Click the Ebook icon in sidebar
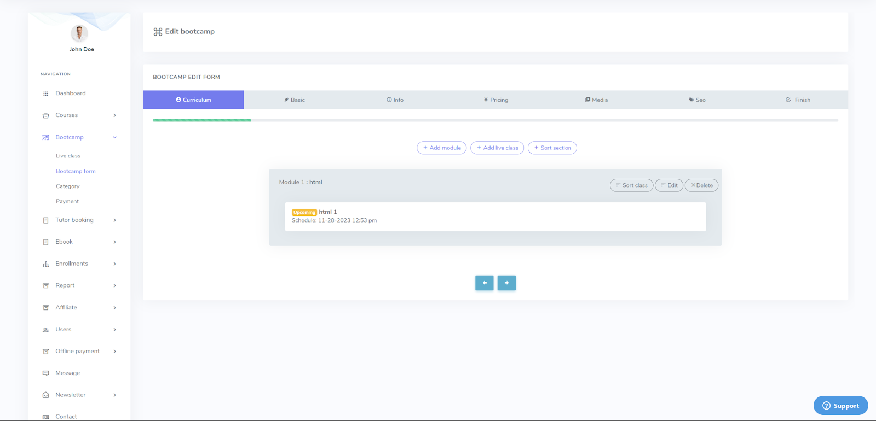 click(x=45, y=242)
